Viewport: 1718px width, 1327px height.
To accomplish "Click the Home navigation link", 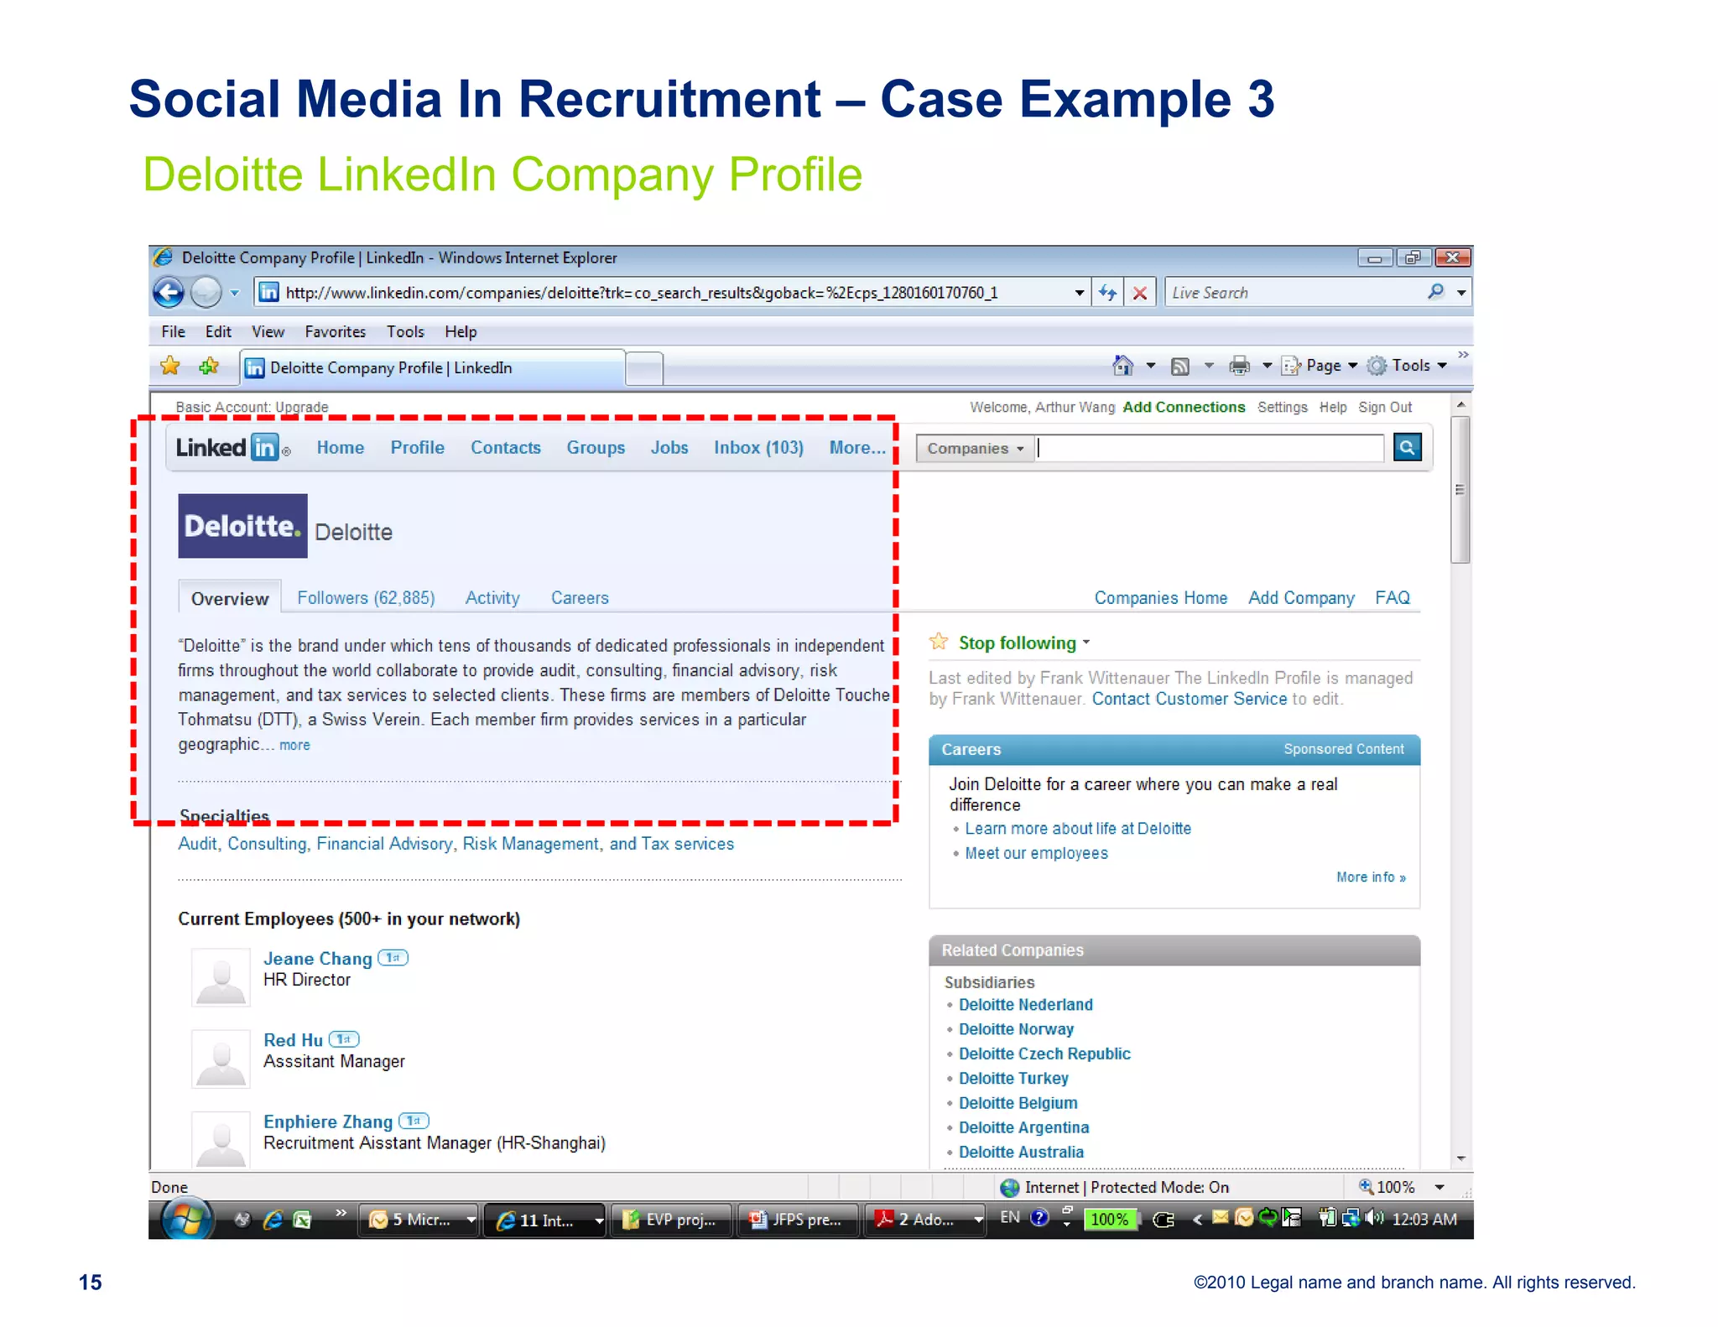I will (340, 447).
